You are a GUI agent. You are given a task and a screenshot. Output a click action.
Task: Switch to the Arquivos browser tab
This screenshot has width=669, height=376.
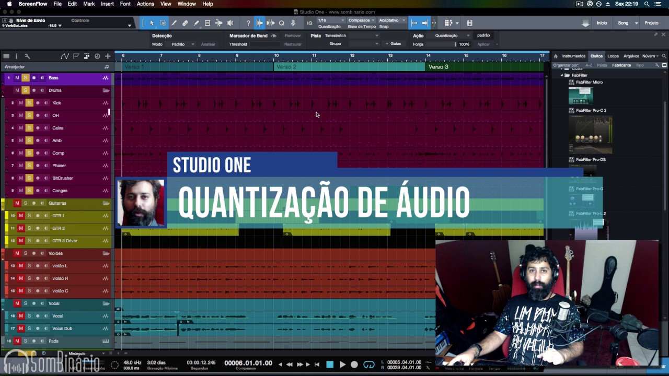pyautogui.click(x=631, y=56)
